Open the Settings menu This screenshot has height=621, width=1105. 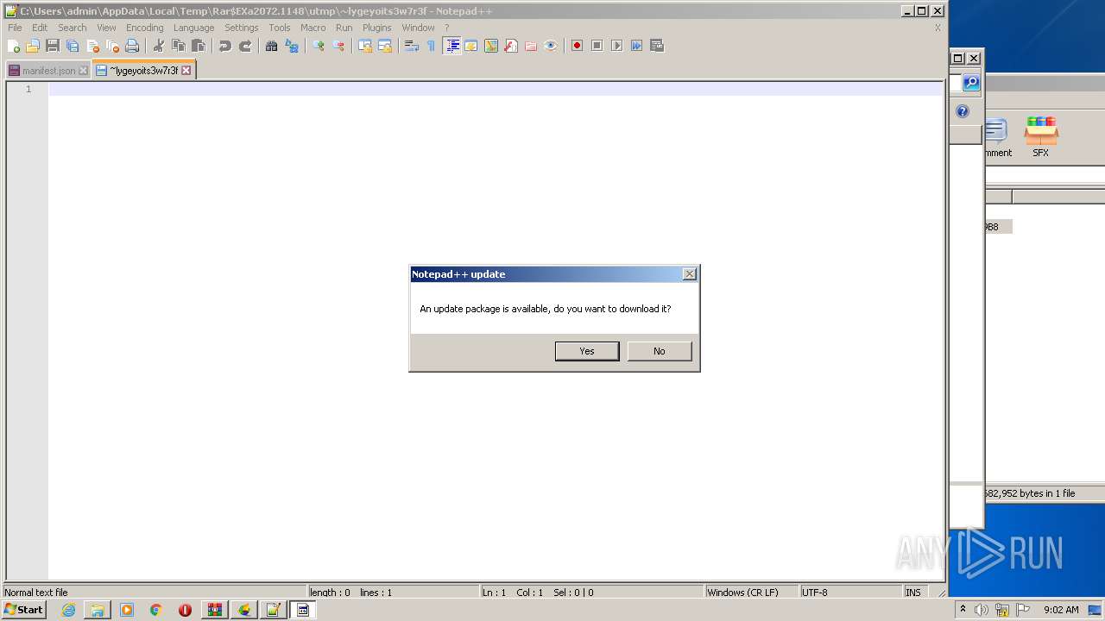click(242, 28)
